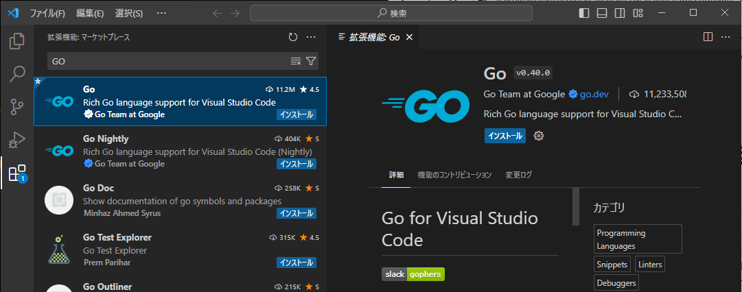Click the Minhaz Ahmed Syrus publisher name
The width and height of the screenshot is (742, 292).
pos(122,213)
